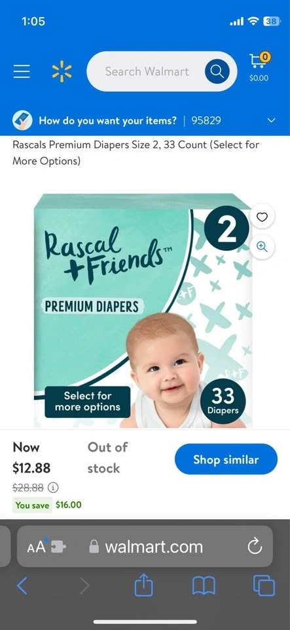Tap the blue search magnifier button
The image size is (290, 630).
[x=217, y=72]
